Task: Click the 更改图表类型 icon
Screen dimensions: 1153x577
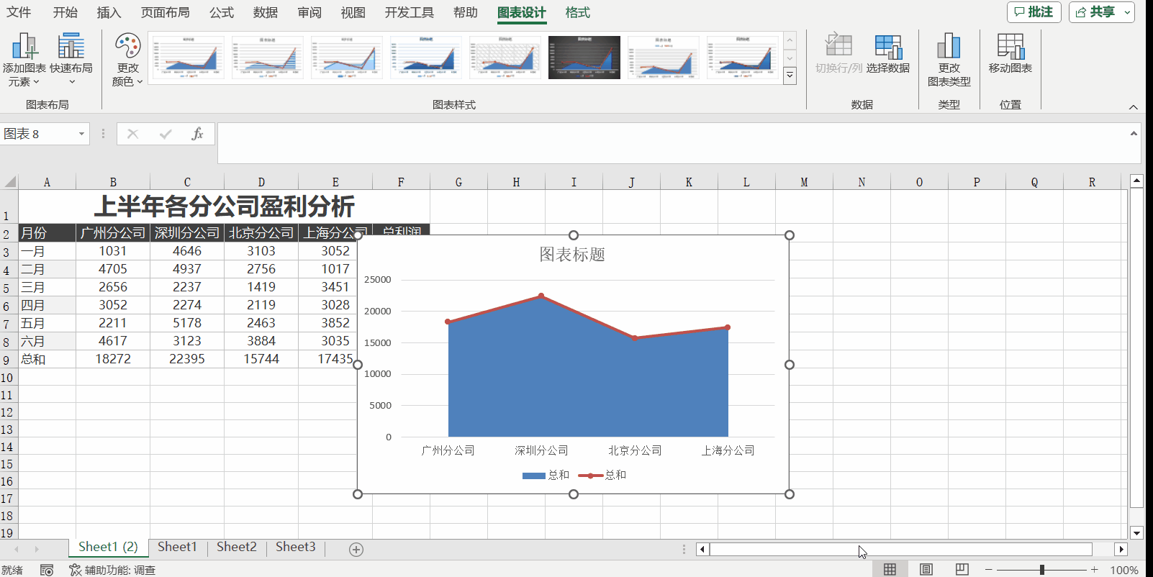Action: (x=949, y=47)
